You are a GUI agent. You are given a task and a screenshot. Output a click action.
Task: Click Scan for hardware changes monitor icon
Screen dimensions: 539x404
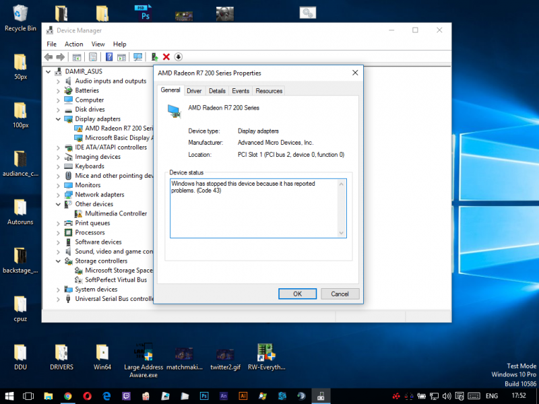coord(138,57)
